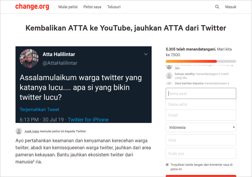The width and height of the screenshot is (252, 177).
Task: Focus the Nama awal field
Action: coord(201,93)
